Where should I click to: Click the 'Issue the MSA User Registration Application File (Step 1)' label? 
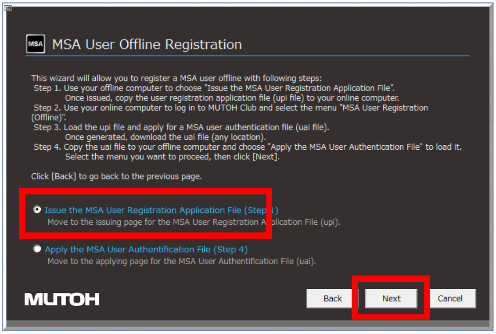(x=162, y=210)
